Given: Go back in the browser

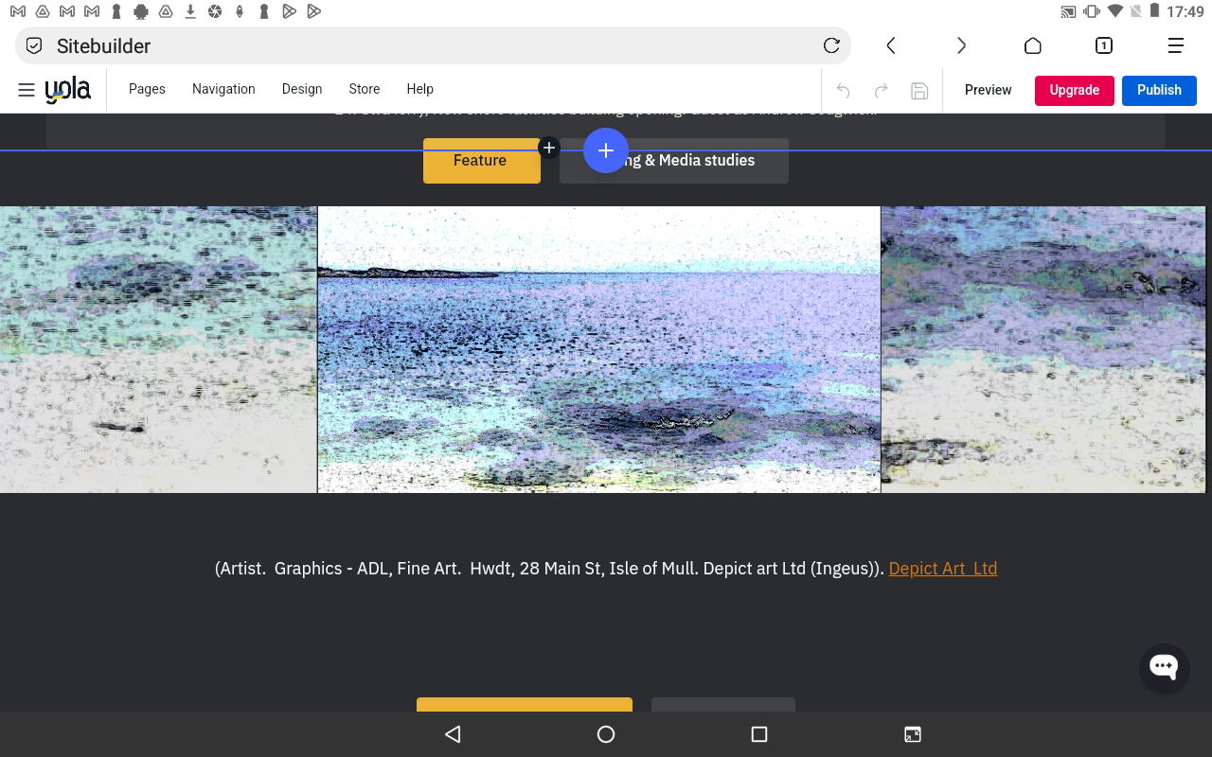Looking at the screenshot, I should click(x=891, y=45).
